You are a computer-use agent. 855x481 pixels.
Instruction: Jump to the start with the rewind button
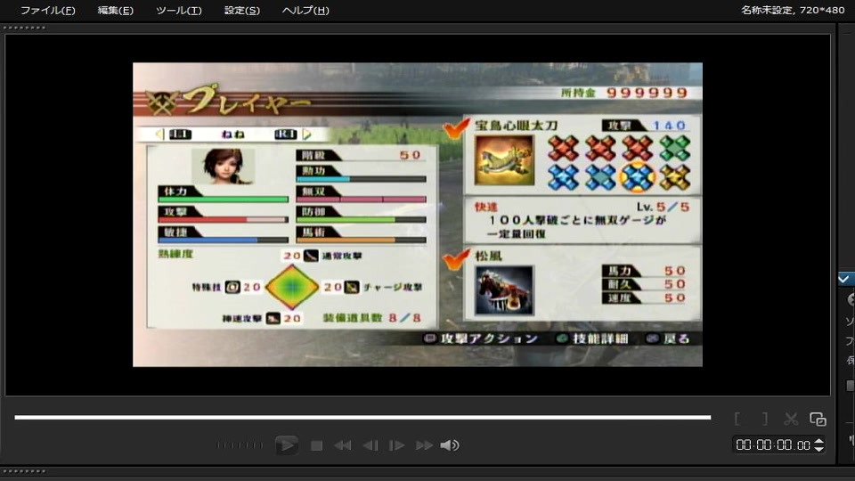(x=342, y=445)
